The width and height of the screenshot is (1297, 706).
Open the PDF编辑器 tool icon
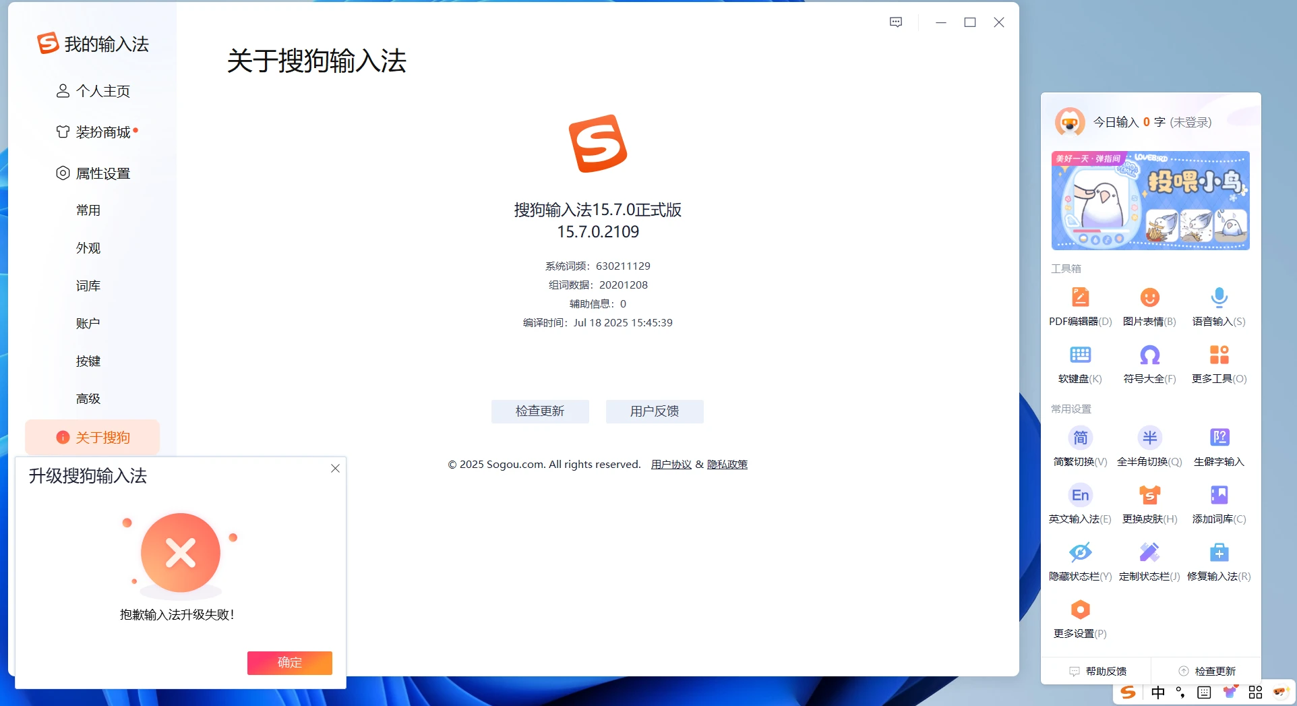click(1080, 297)
